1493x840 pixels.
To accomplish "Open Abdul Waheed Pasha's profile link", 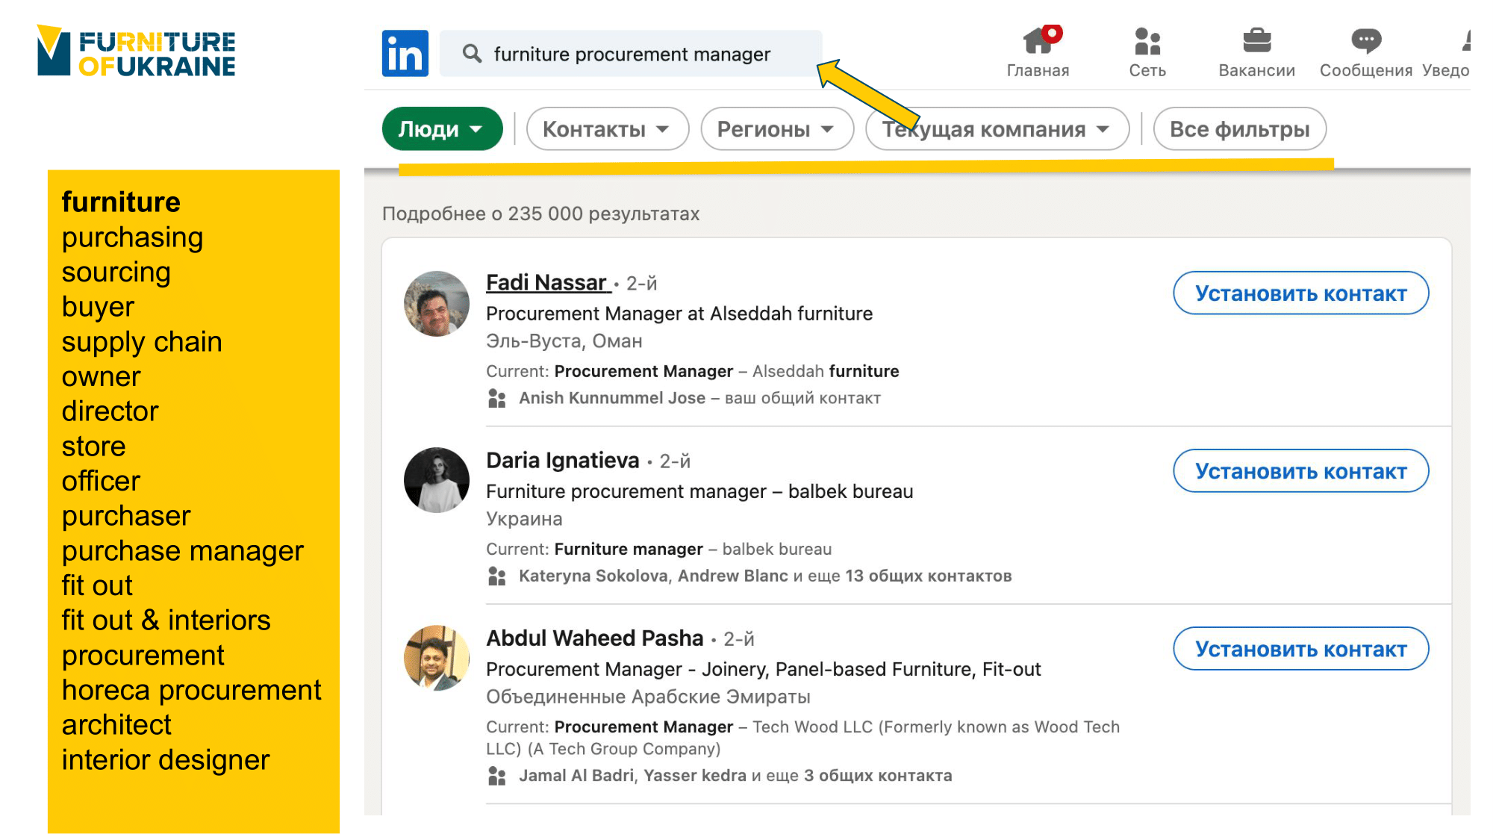I will tap(595, 638).
